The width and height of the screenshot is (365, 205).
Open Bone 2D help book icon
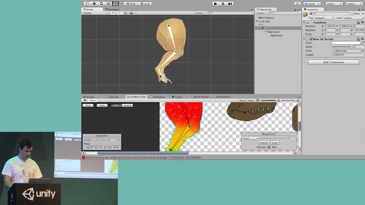tap(359, 39)
